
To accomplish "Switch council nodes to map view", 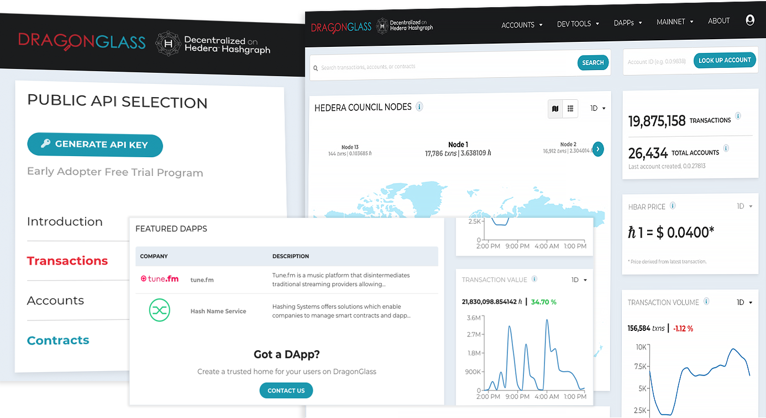I will pyautogui.click(x=555, y=109).
